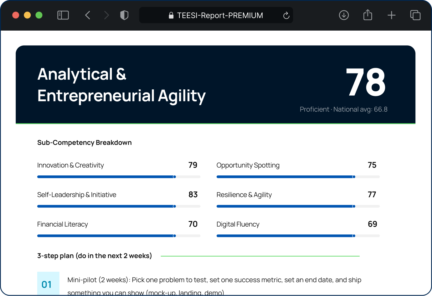Reload the page with refresh icon
Image resolution: width=432 pixels, height=296 pixels.
coord(286,15)
